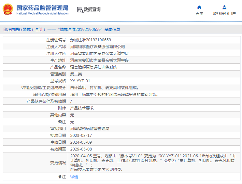Click the 政务服务门户 text label
This screenshot has width=242, height=184.
pos(224,14)
